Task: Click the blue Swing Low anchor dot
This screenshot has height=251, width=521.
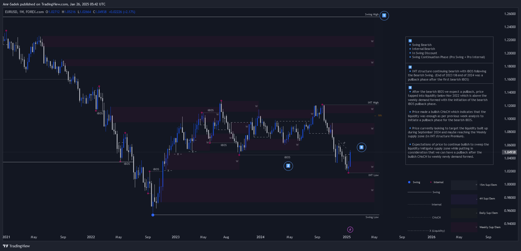Action: [153, 215]
